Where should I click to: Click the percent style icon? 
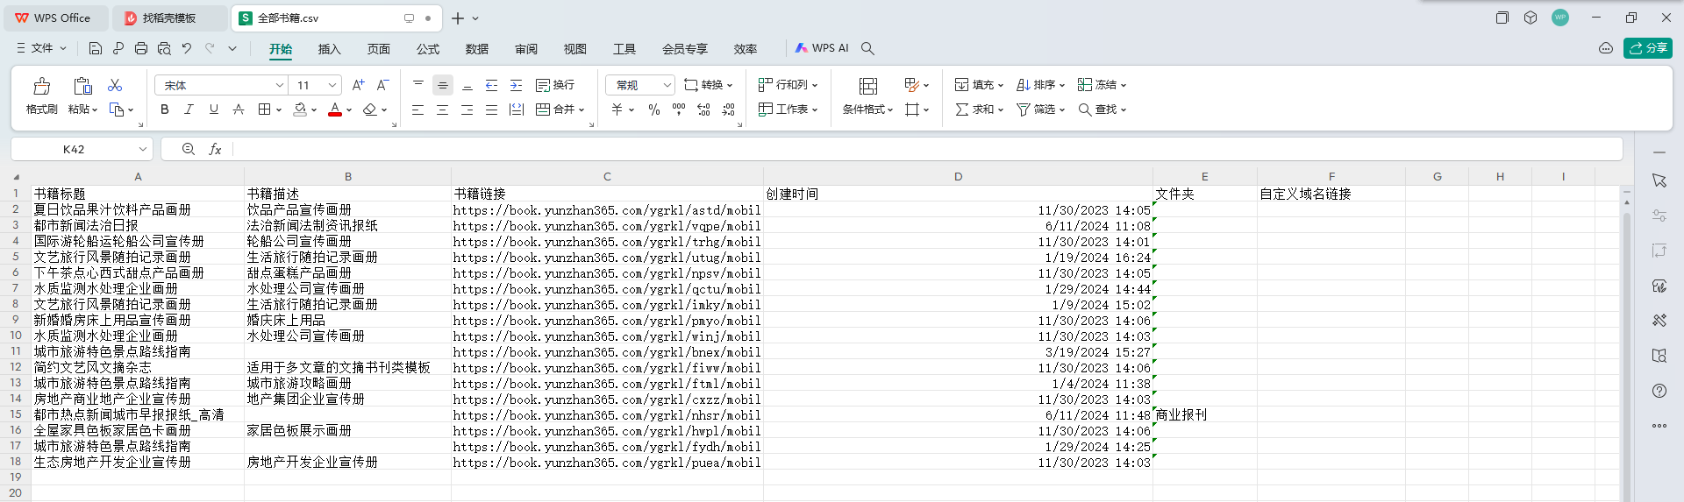pos(653,110)
